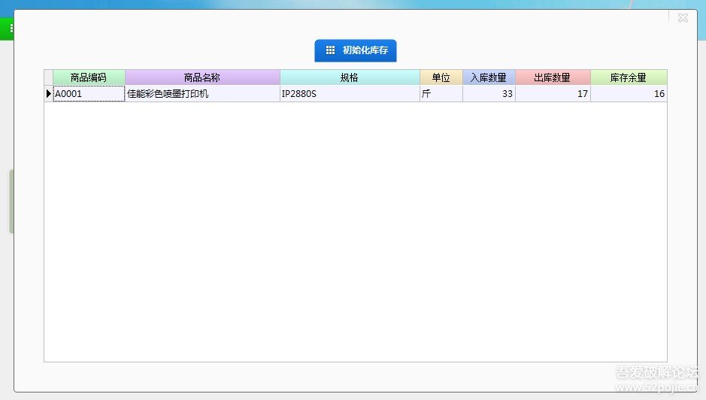Screen dimensions: 706x400
Task: Click the 单位 column header
Action: click(x=441, y=77)
